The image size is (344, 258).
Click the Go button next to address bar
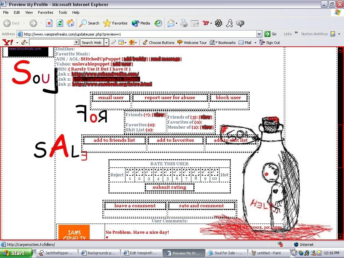coord(270,34)
